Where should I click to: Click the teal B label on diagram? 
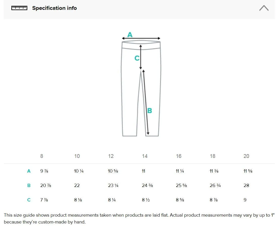pyautogui.click(x=150, y=111)
